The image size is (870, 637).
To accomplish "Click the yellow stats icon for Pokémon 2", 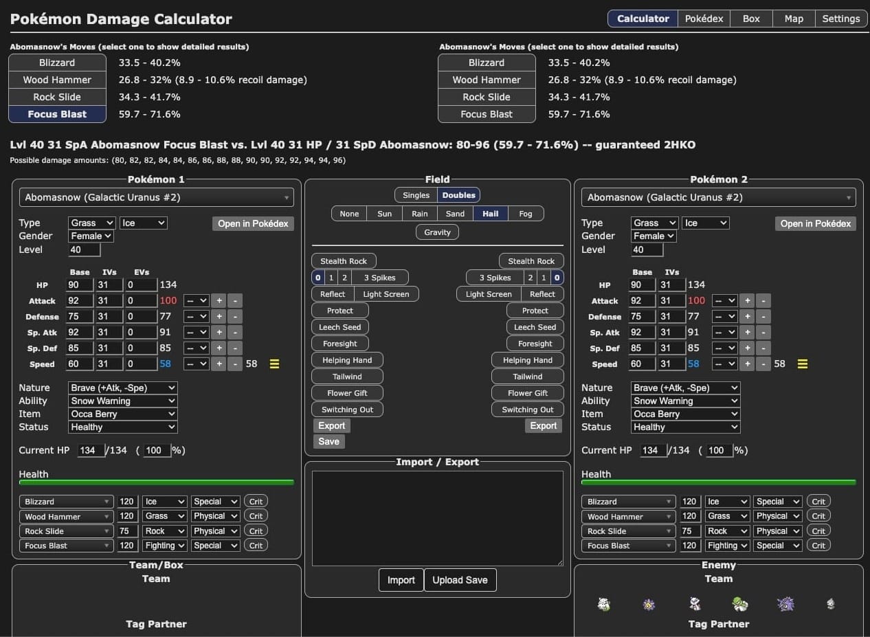I will point(803,364).
